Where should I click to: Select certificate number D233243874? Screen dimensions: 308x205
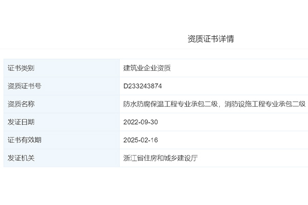[x=143, y=86]
